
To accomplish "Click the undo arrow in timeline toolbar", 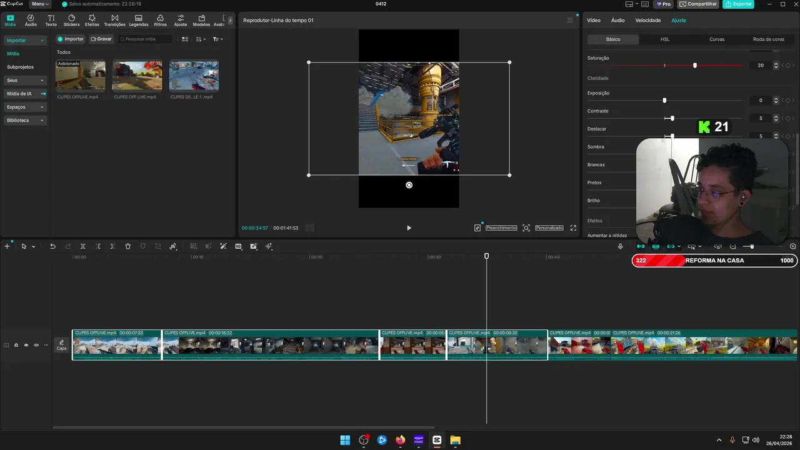I will point(52,246).
